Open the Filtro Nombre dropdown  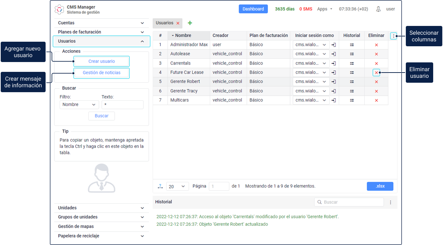pos(79,104)
